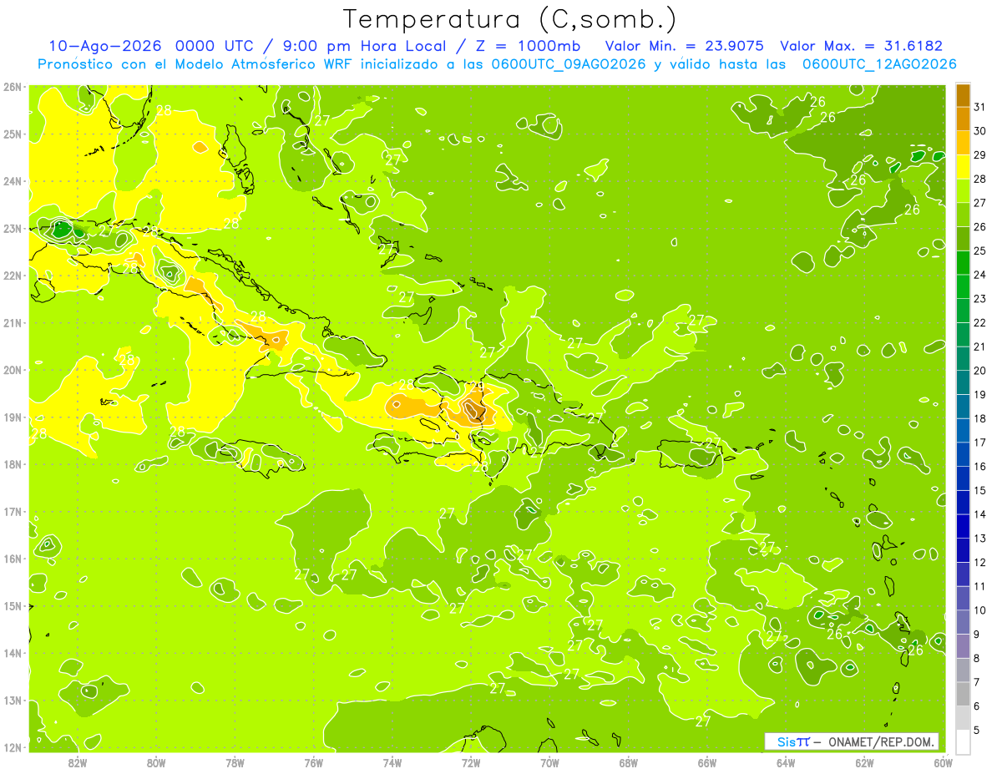Pick the legend swatch between 29 and 30

[x=963, y=143]
